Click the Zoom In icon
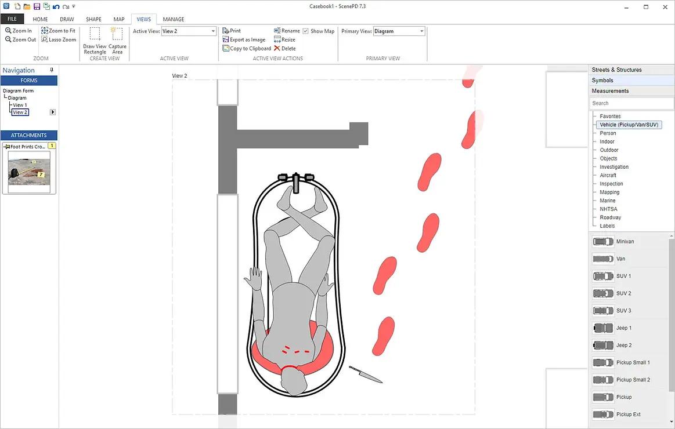Viewport: 675px width, 429px height. click(x=8, y=31)
